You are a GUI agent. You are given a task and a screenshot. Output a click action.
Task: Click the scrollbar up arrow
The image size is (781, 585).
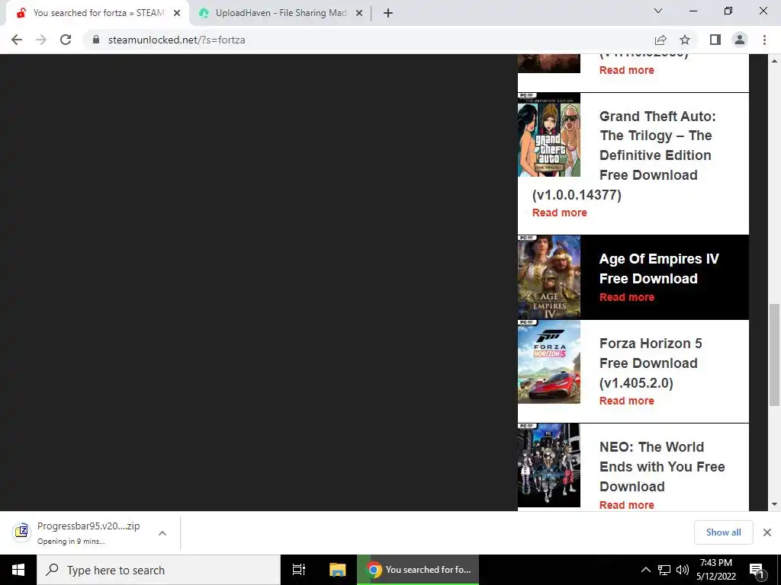coord(774,61)
